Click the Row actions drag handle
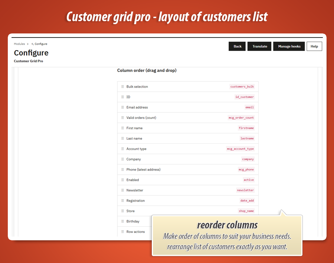The image size is (334, 263). (122, 232)
